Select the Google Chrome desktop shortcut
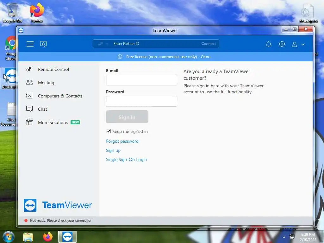The height and width of the screenshot is (243, 324). tap(10, 48)
